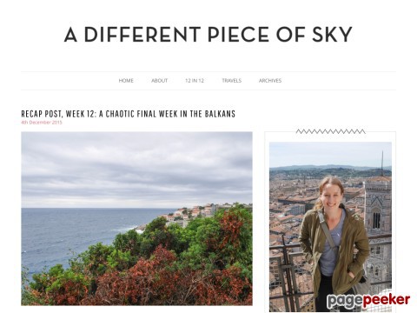The image size is (417, 313).
Task: Open the coastal featured post image
Action: (136, 219)
